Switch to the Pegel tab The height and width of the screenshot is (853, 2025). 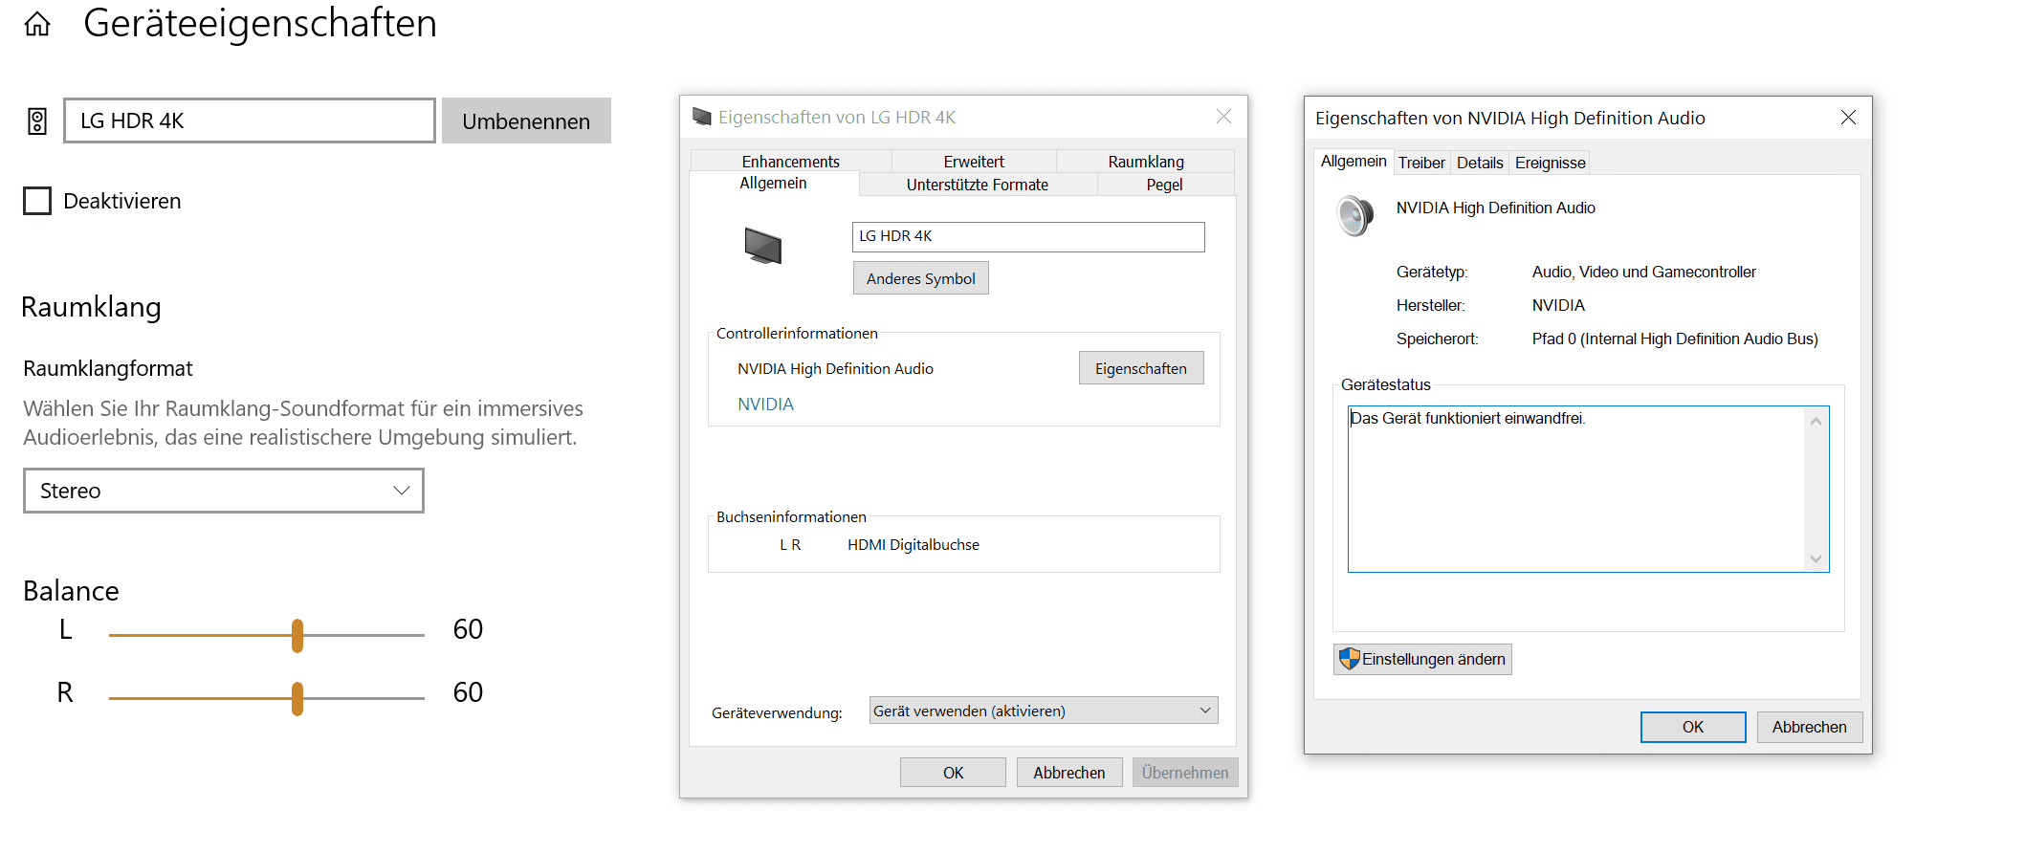(x=1165, y=185)
